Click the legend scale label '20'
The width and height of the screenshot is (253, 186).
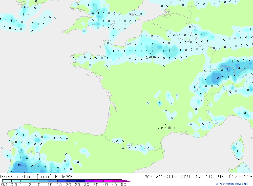point(68,184)
